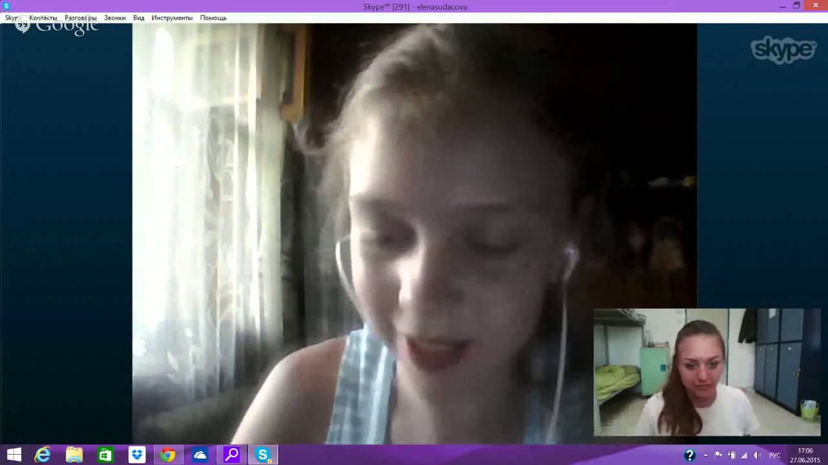This screenshot has width=828, height=465.
Task: Launch Internet Explorer from taskbar
Action: tap(43, 455)
